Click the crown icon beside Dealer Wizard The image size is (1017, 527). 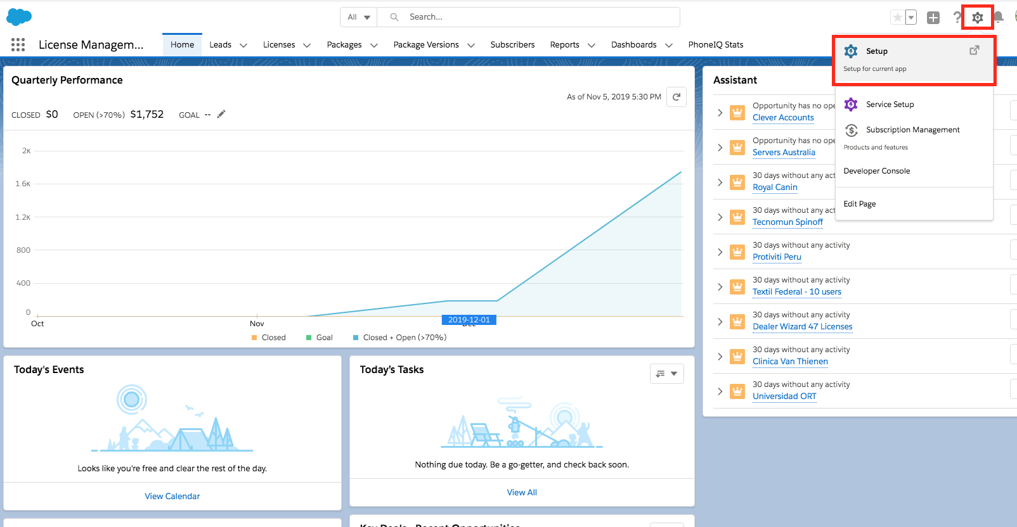click(x=737, y=322)
